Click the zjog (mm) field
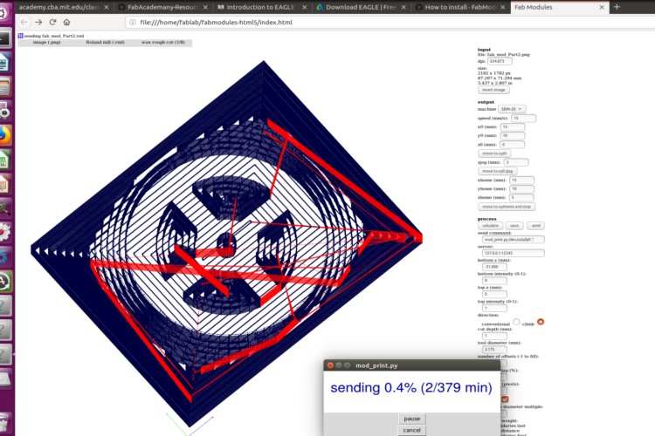Image resolution: width=655 pixels, height=436 pixels. [516, 162]
